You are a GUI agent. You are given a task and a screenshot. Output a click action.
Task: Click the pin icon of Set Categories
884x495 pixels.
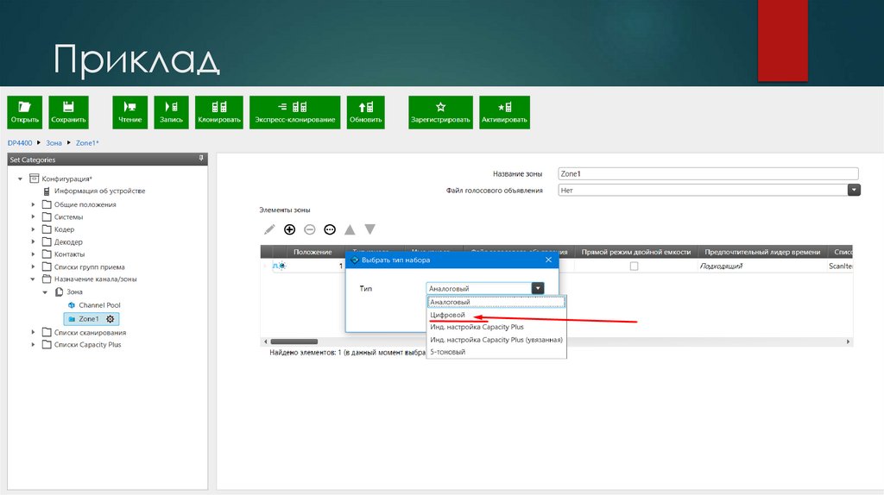click(x=200, y=159)
